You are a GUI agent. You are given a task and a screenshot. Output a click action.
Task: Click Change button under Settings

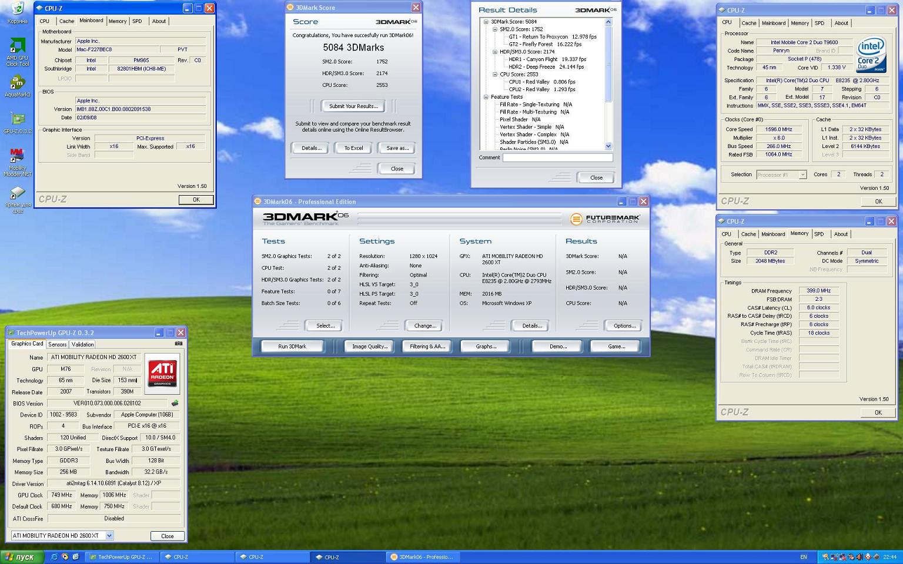(424, 325)
